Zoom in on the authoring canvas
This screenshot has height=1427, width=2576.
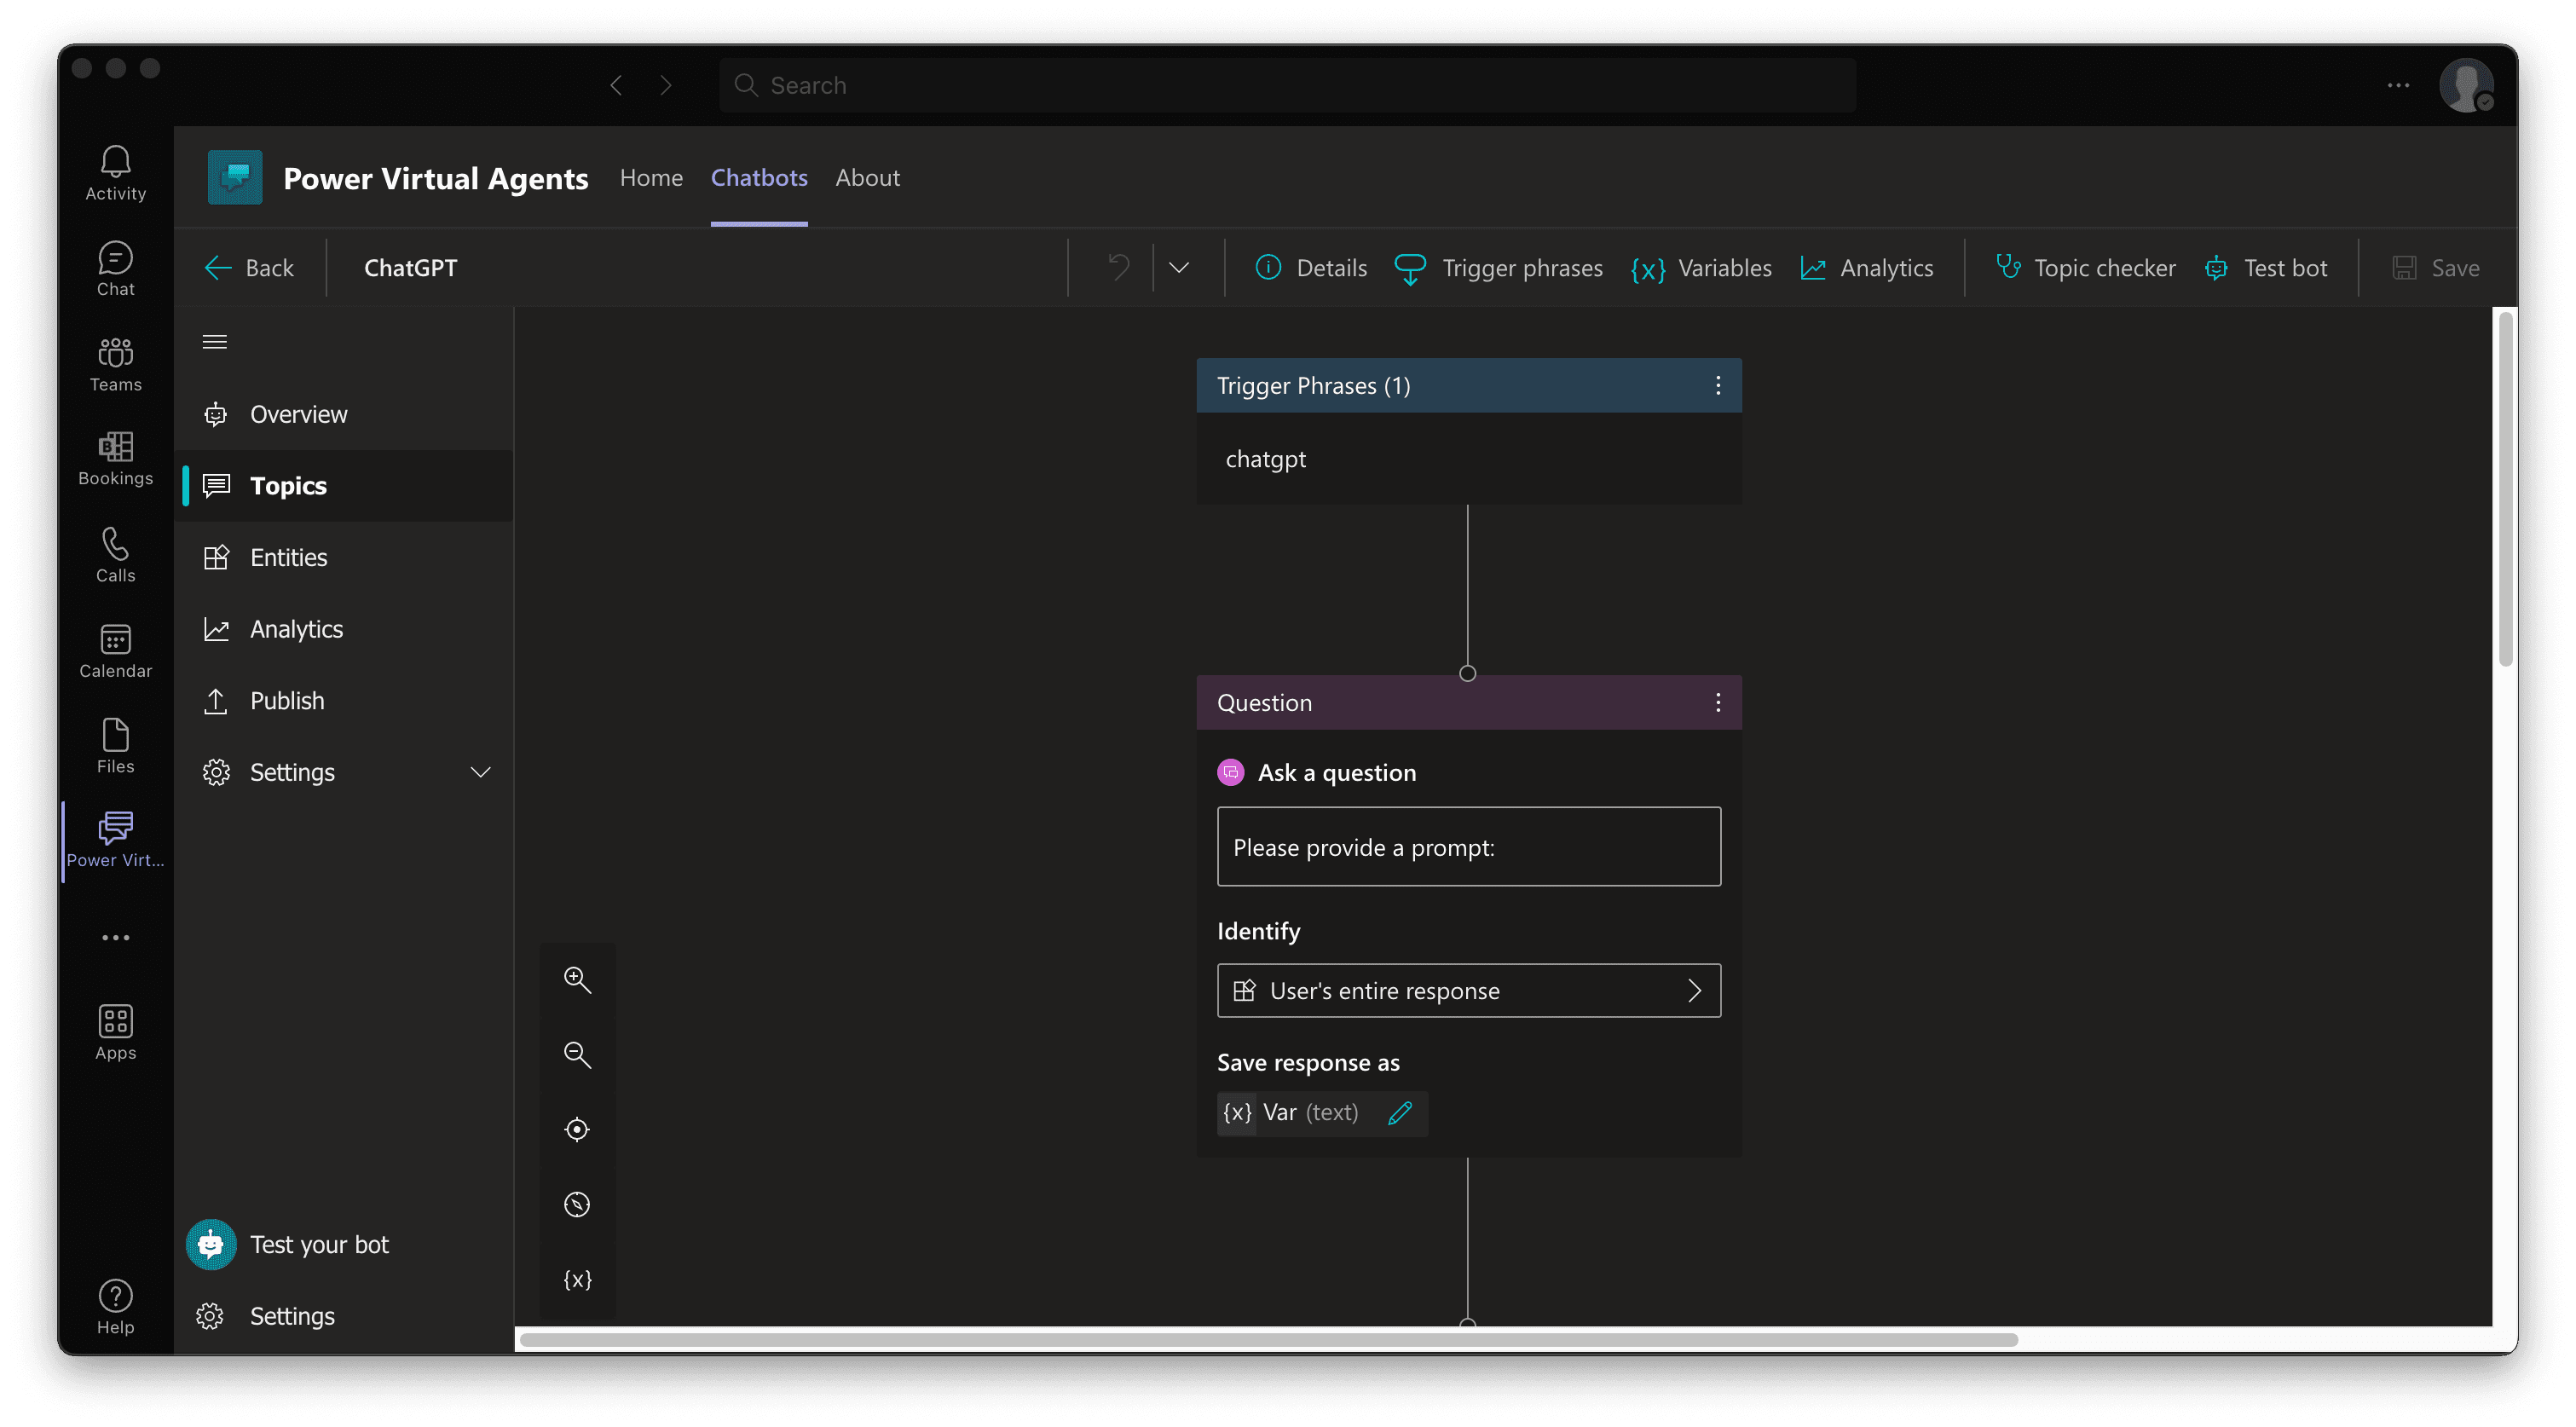pos(577,980)
